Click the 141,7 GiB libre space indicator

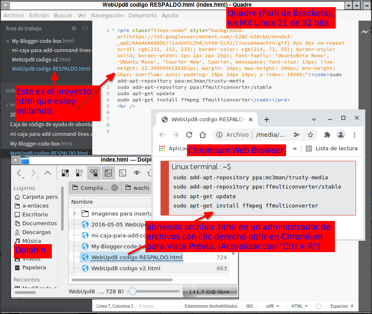tap(209, 292)
